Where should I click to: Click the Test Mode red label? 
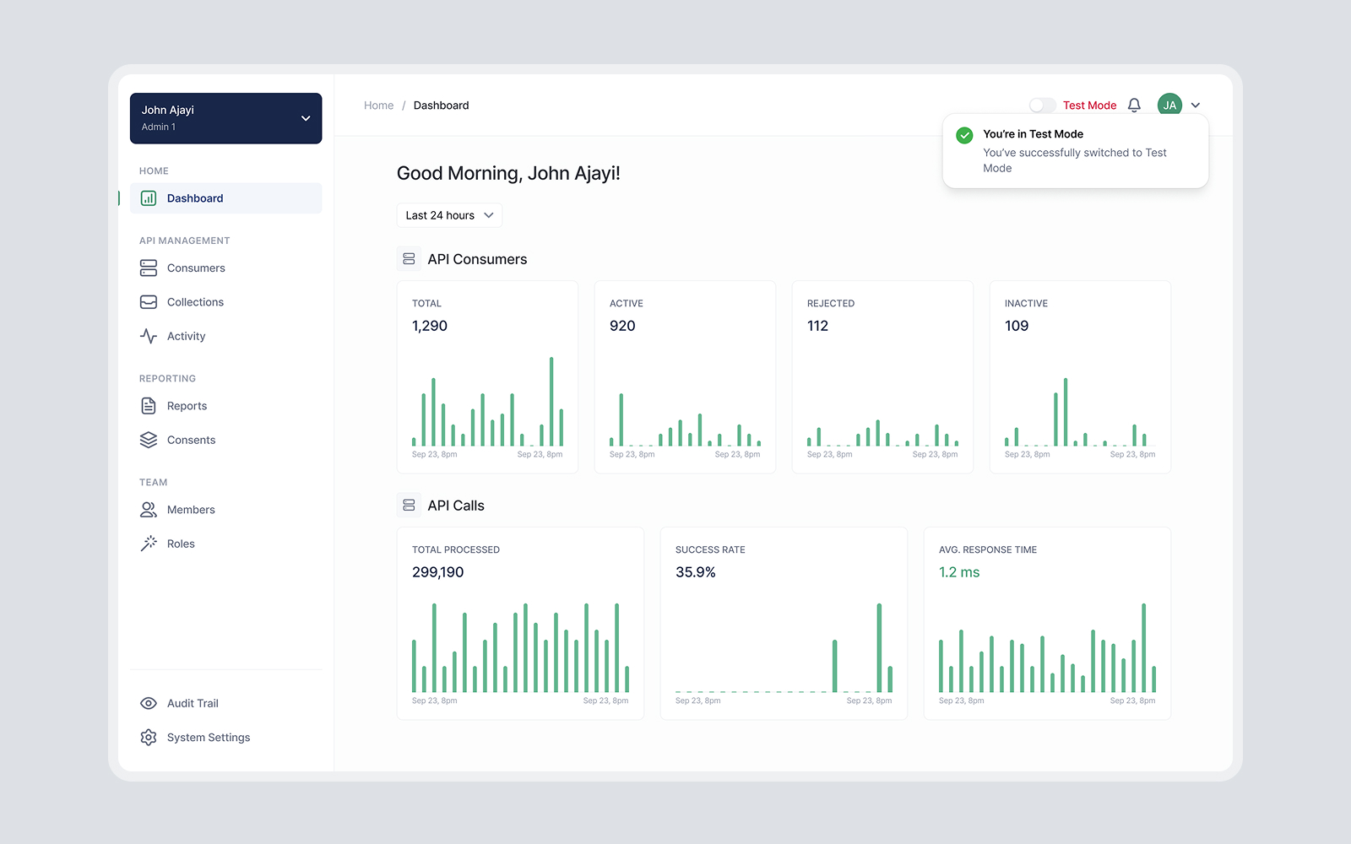click(1090, 105)
